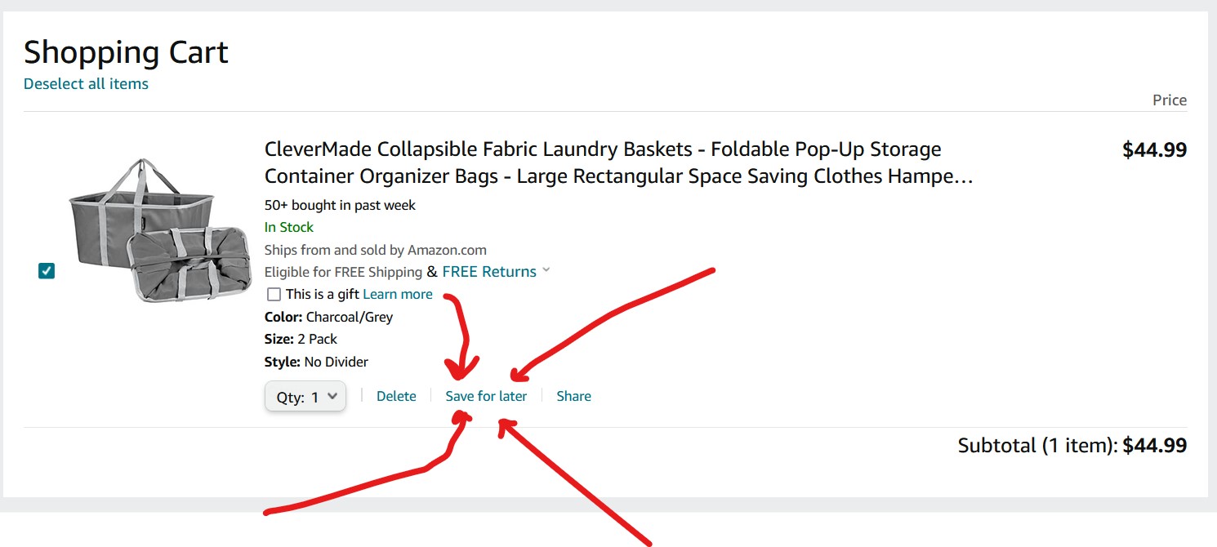This screenshot has height=547, width=1217.
Task: Click the "Save for later" link
Action: pyautogui.click(x=486, y=396)
